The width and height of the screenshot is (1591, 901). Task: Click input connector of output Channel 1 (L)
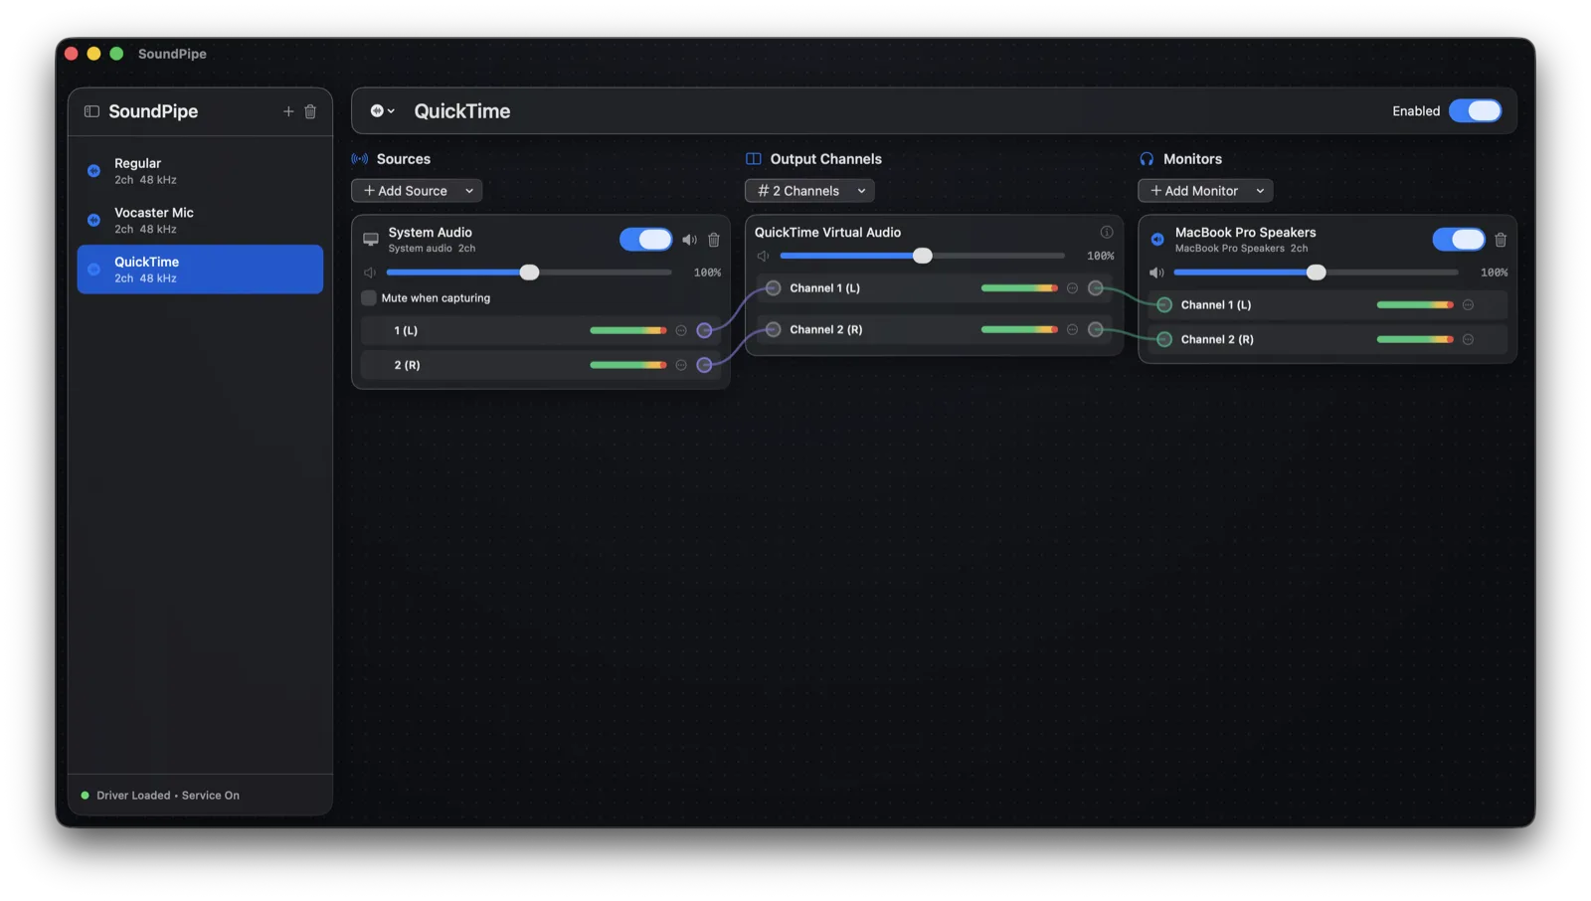(774, 288)
